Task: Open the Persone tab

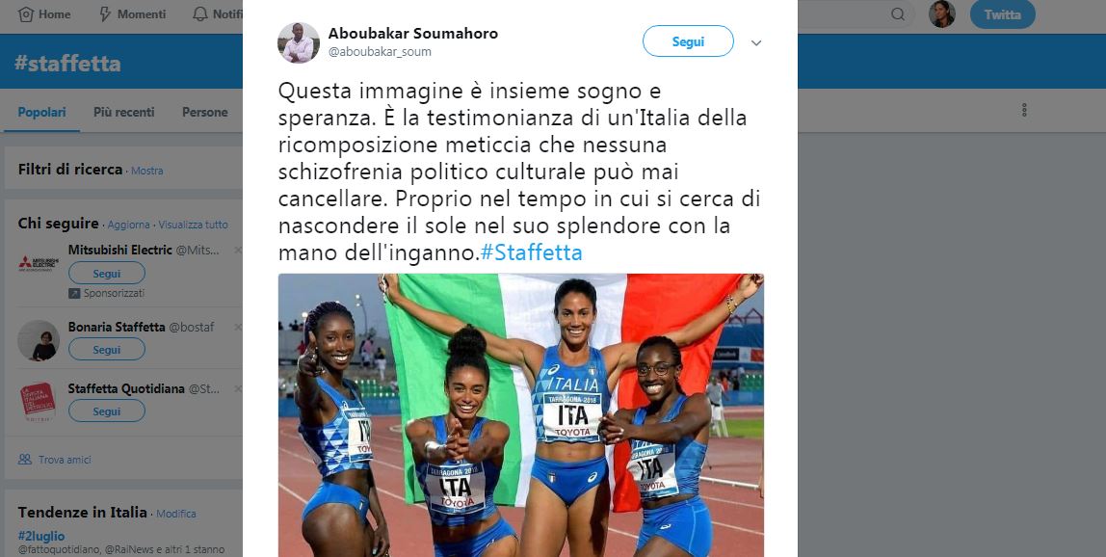Action: click(x=204, y=112)
